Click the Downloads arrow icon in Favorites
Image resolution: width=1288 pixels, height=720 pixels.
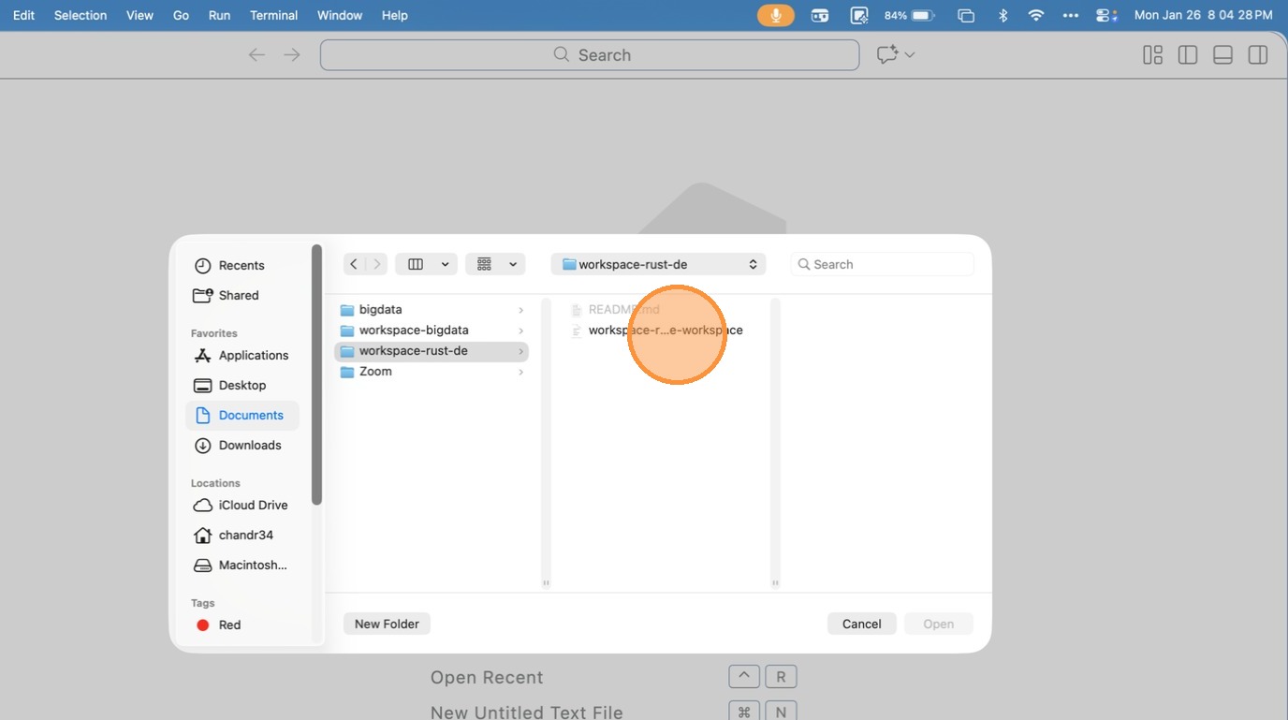pyautogui.click(x=202, y=446)
